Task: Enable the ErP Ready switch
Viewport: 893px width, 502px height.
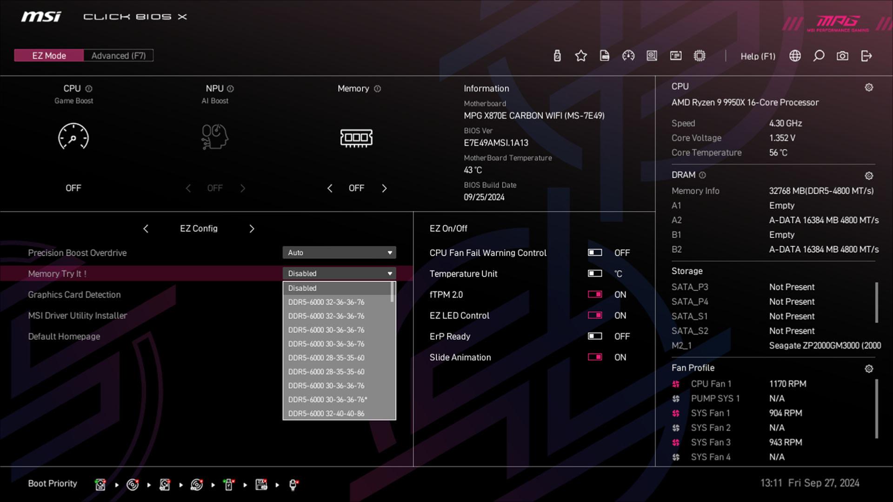Action: tap(595, 336)
